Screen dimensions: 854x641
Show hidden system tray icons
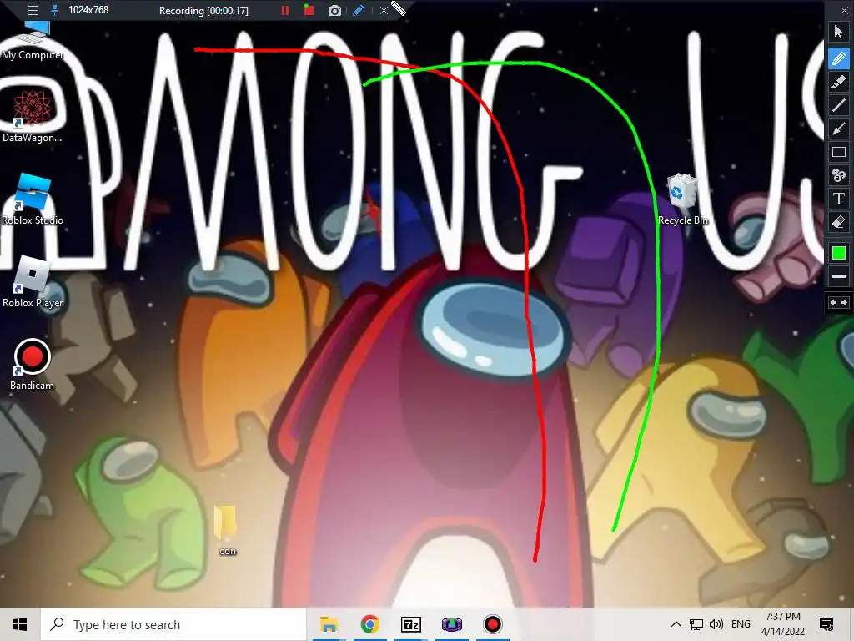point(676,624)
